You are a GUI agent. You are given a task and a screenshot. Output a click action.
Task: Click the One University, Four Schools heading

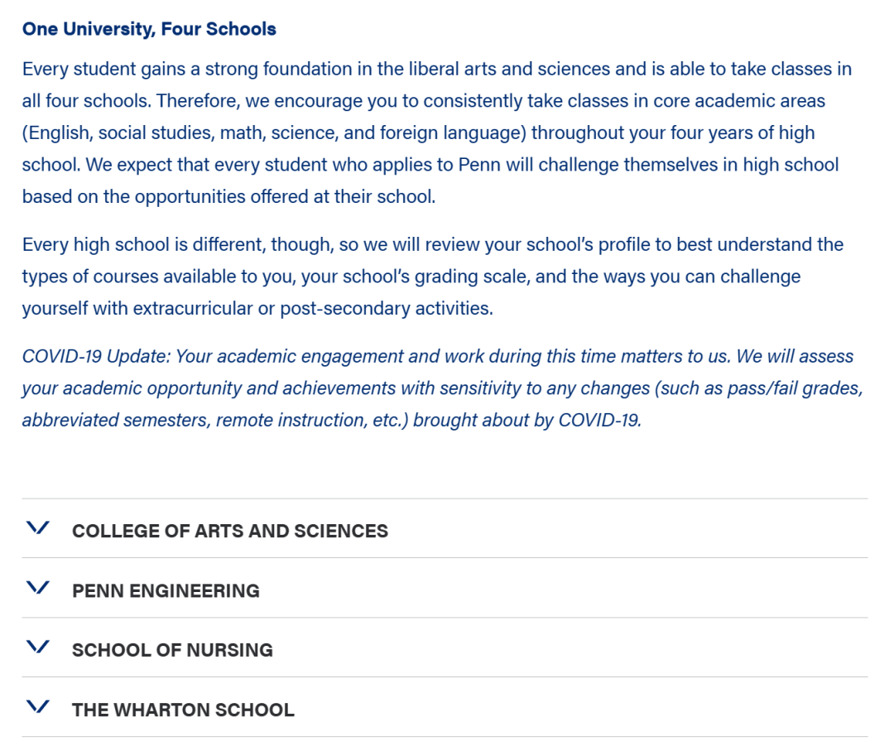149,29
